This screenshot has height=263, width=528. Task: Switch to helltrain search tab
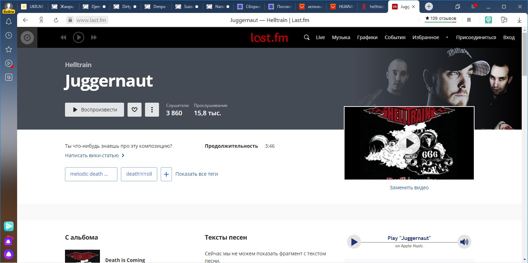(x=373, y=7)
